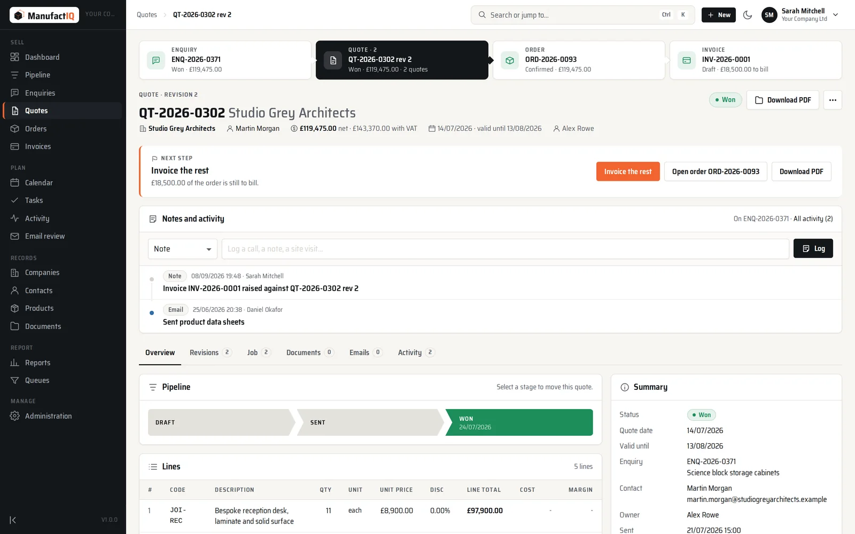Click the Quotes breadcrumb link
Viewport: 855px width, 534px height.
(x=147, y=15)
